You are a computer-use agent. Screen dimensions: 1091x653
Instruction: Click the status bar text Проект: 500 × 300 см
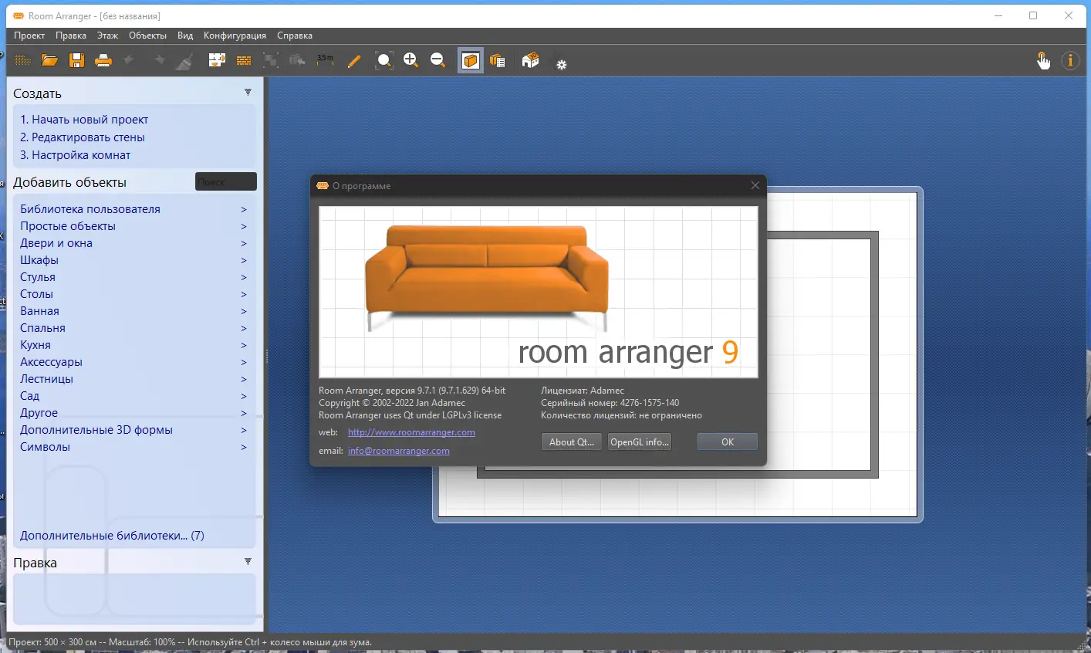coord(54,642)
